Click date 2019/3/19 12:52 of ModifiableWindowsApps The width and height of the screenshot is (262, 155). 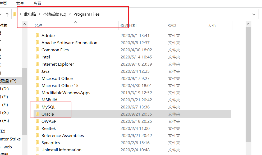136,93
